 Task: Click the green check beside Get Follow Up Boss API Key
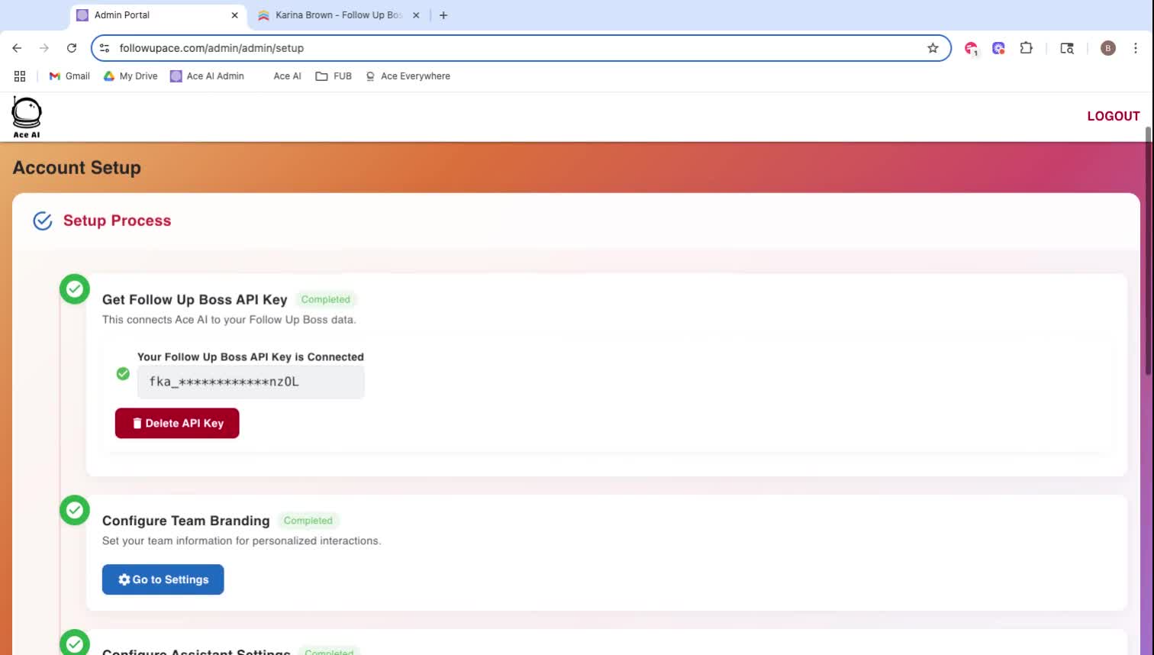pyautogui.click(x=75, y=289)
